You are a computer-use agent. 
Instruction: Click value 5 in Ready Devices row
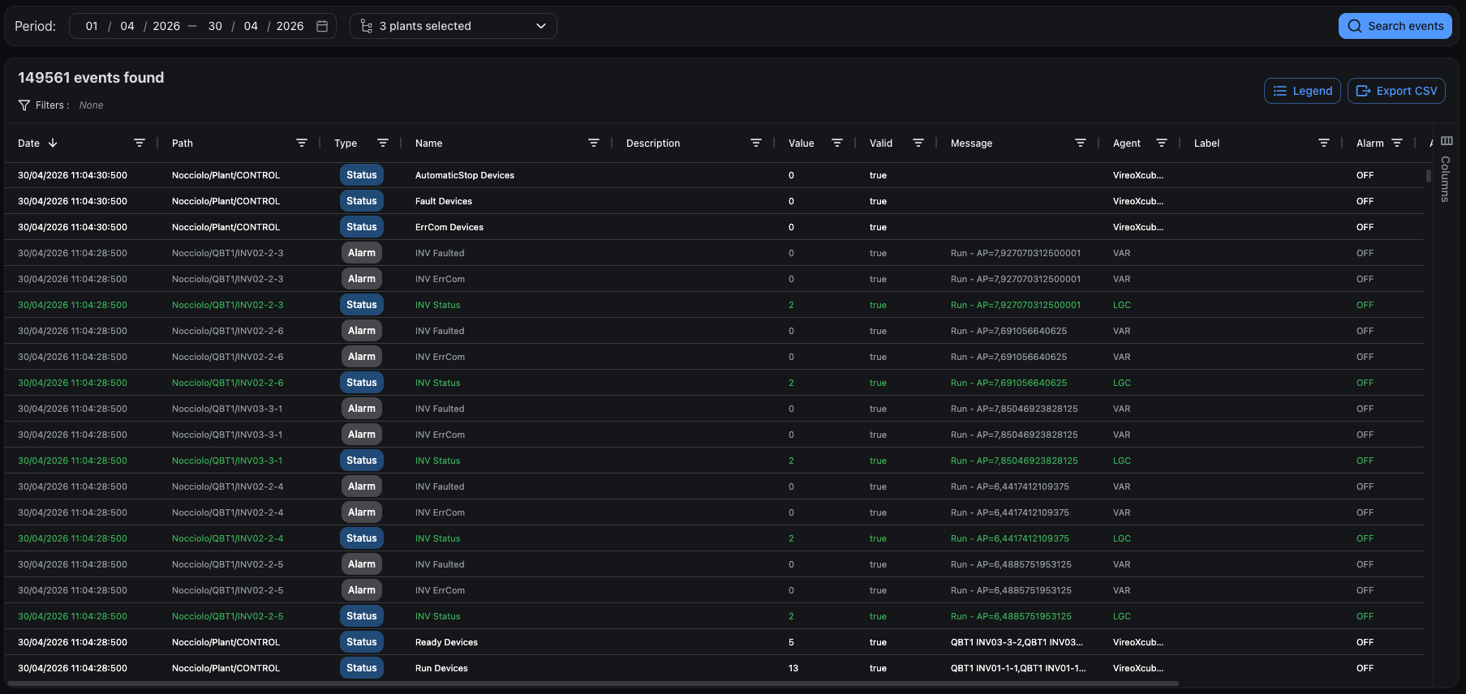pyautogui.click(x=791, y=642)
